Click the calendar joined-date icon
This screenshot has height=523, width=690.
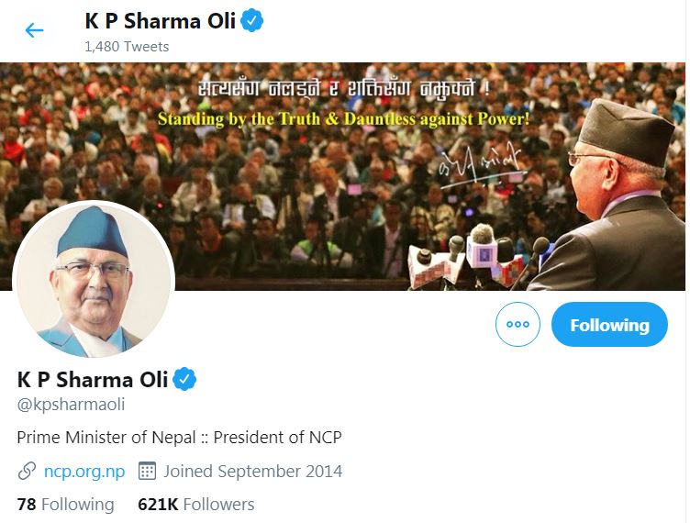147,471
